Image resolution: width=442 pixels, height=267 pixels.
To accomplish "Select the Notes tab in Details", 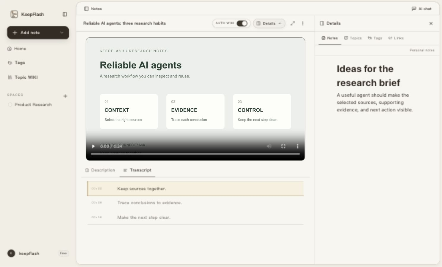I will point(330,38).
